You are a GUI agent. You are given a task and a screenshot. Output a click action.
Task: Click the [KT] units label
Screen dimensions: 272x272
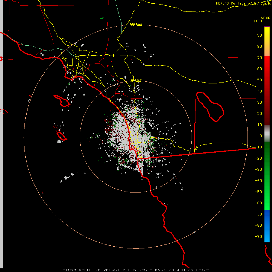click(258, 21)
